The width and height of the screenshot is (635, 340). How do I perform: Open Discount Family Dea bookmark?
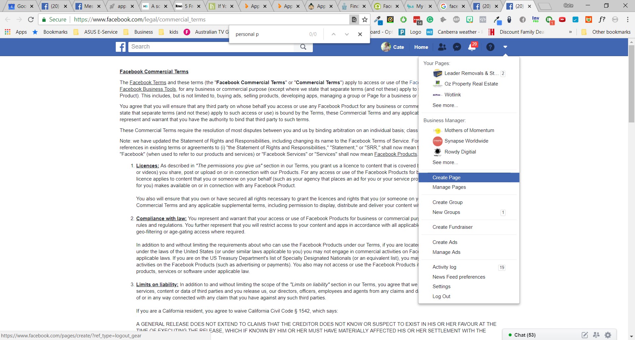click(x=516, y=32)
